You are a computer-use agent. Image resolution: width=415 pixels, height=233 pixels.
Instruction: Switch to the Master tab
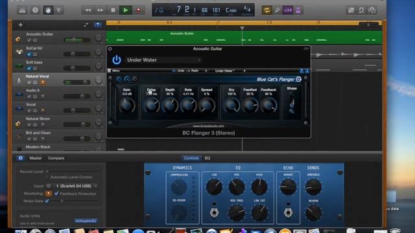[x=36, y=158]
